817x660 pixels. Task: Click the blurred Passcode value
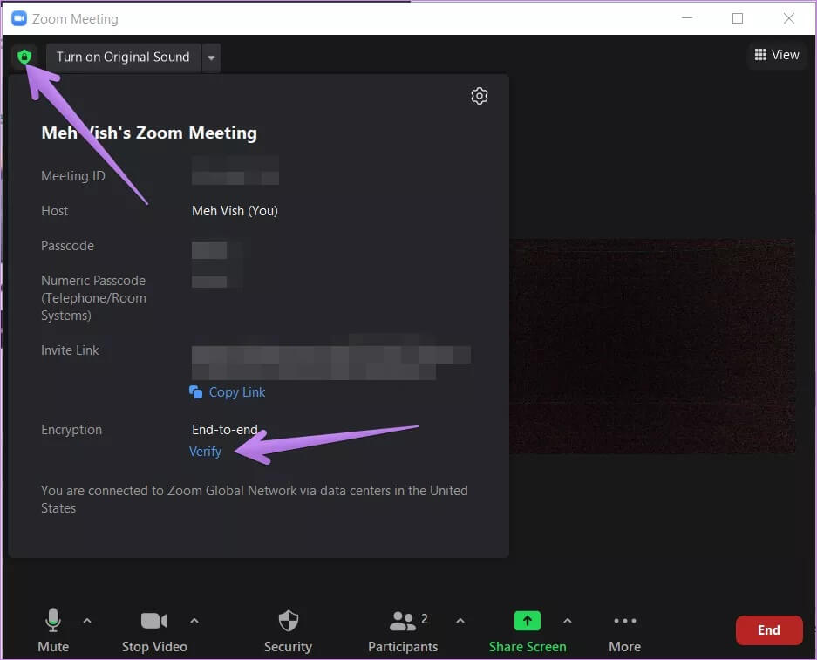209,250
